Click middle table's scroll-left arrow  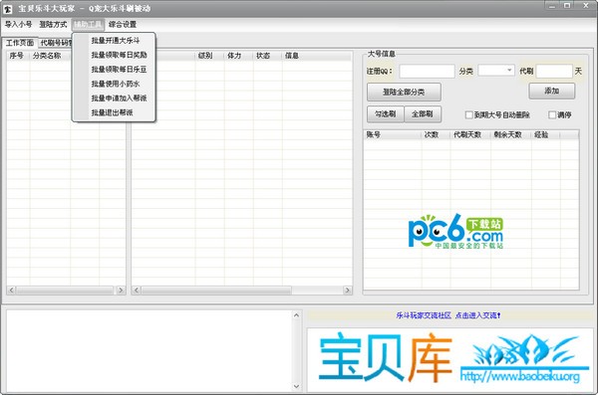click(x=137, y=291)
